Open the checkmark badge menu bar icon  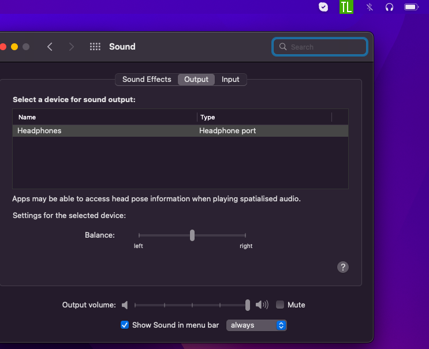point(323,7)
